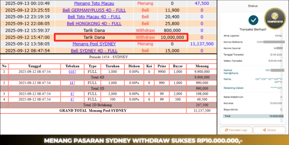This screenshot has height=145, width=289.
Task: Select the 800,000 withdraw amount cell
Action: [x=172, y=30]
